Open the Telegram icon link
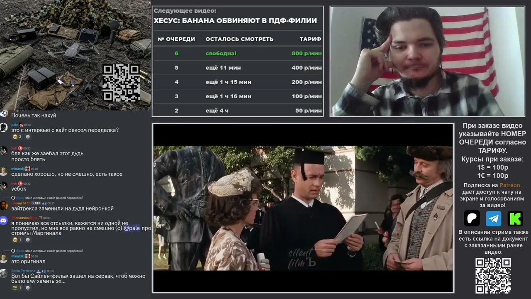Image resolution: width=531 pixels, height=299 pixels. click(x=494, y=218)
